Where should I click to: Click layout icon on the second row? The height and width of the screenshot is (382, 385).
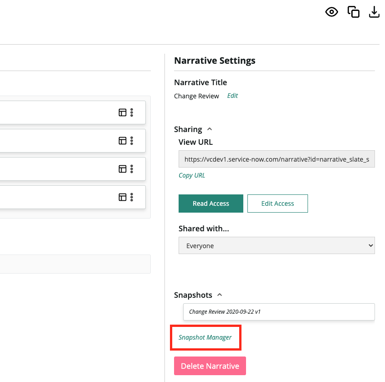122,141
